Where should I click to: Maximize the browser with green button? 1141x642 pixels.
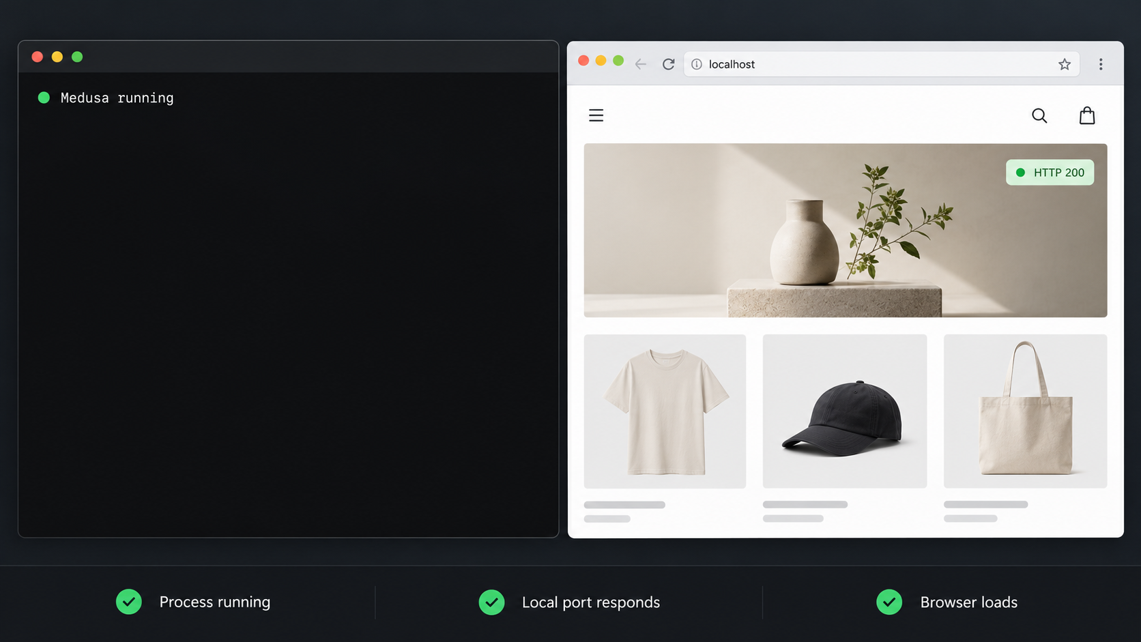pyautogui.click(x=618, y=61)
